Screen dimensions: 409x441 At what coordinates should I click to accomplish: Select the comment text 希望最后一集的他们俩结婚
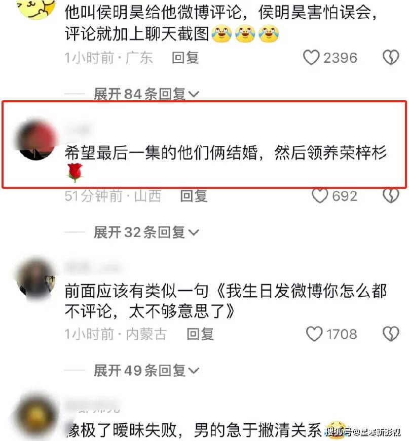(161, 153)
